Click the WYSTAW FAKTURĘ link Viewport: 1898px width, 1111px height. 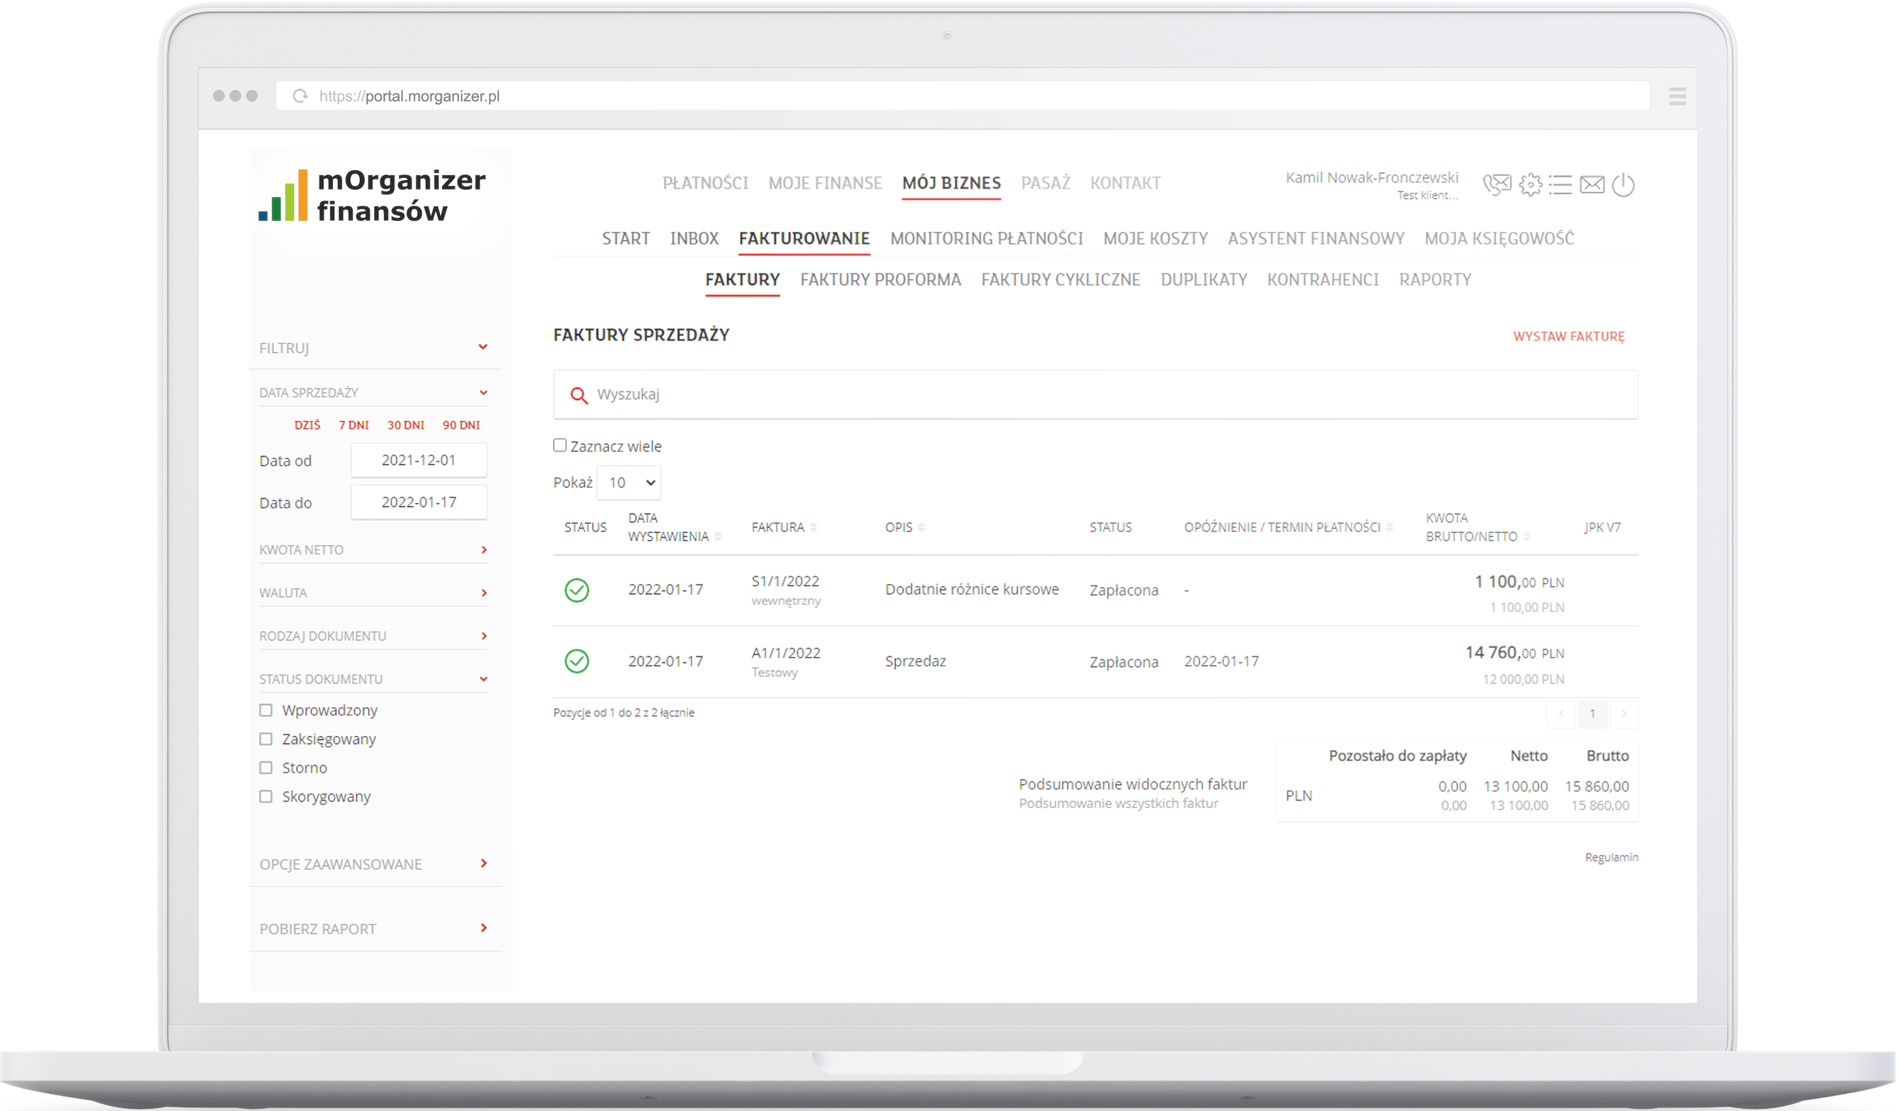(x=1568, y=336)
